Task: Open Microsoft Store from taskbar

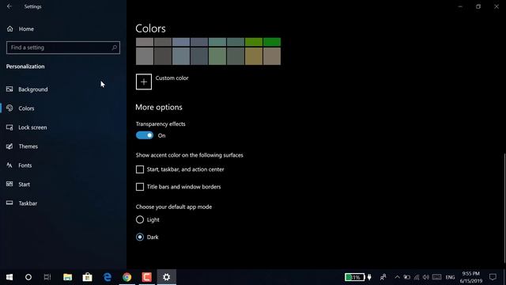Action: [x=88, y=277]
